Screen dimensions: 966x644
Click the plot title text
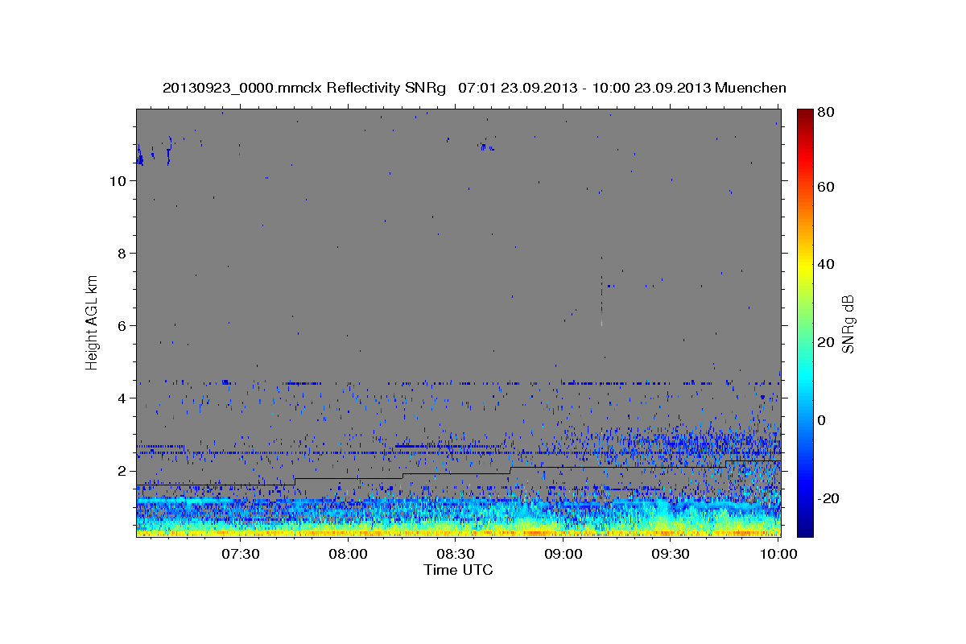(x=474, y=88)
